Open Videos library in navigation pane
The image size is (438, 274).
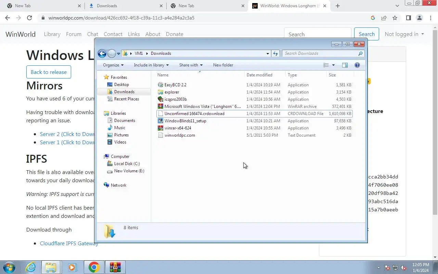coord(120,142)
